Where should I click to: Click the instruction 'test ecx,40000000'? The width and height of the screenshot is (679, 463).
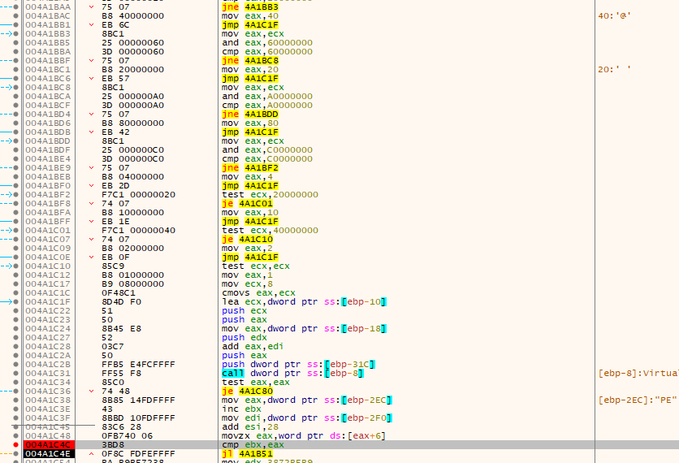coord(270,231)
